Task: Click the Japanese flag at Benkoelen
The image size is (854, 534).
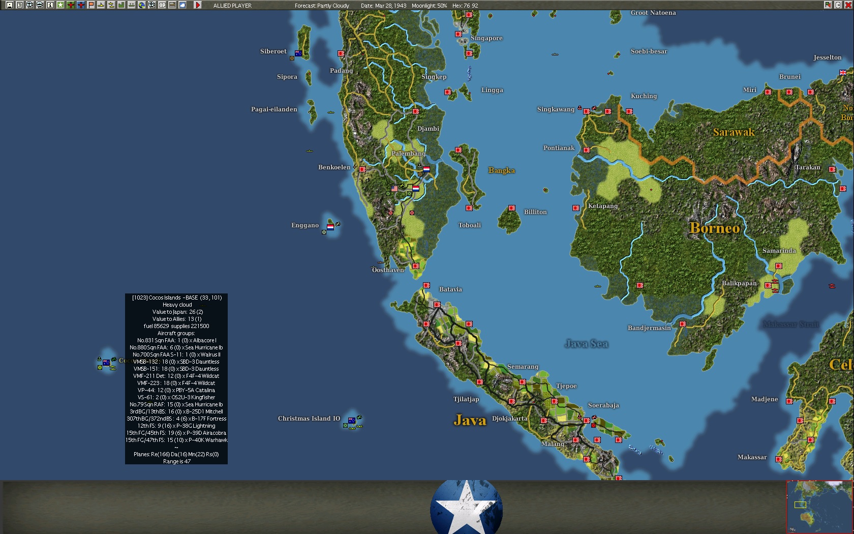Action: coord(362,169)
